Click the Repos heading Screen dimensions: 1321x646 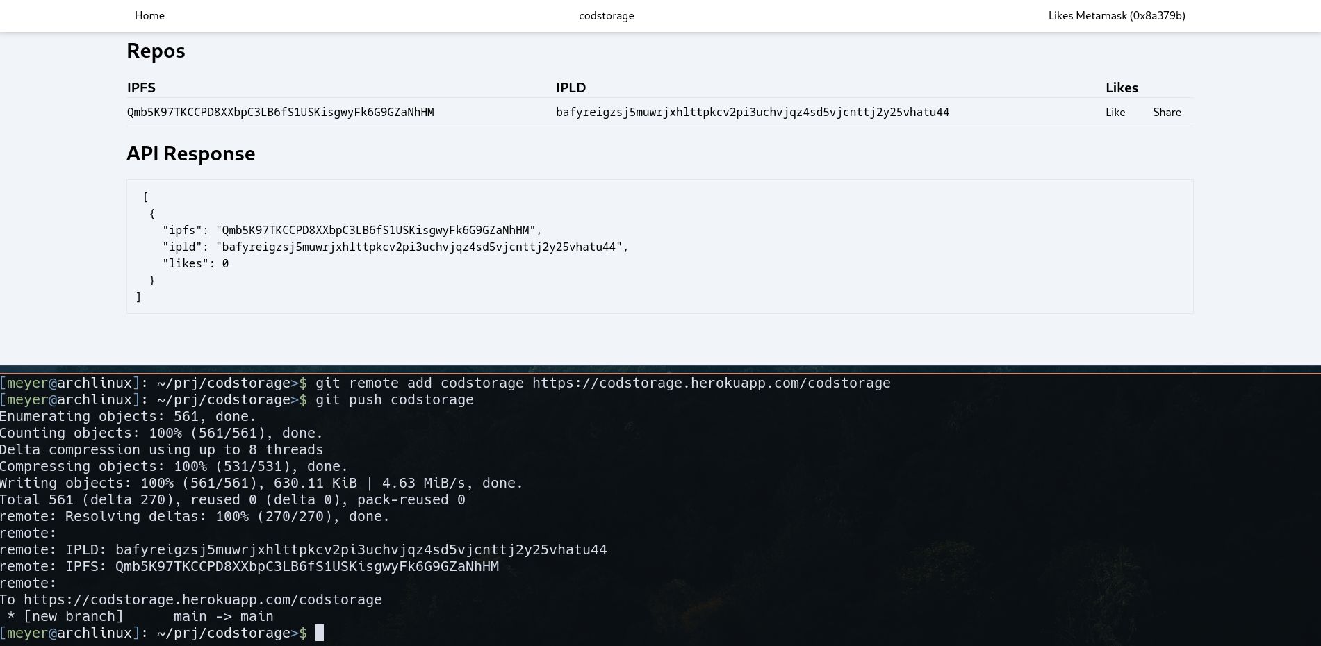(x=156, y=51)
